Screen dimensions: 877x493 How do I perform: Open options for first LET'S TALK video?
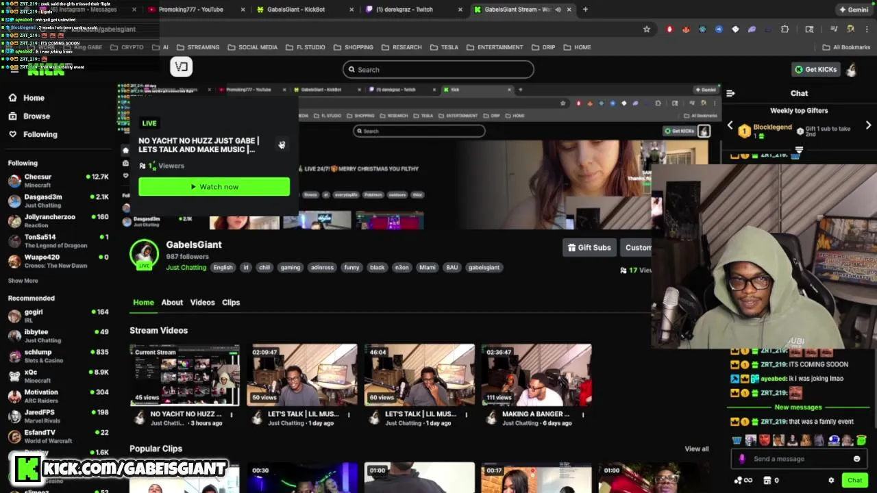click(x=349, y=414)
